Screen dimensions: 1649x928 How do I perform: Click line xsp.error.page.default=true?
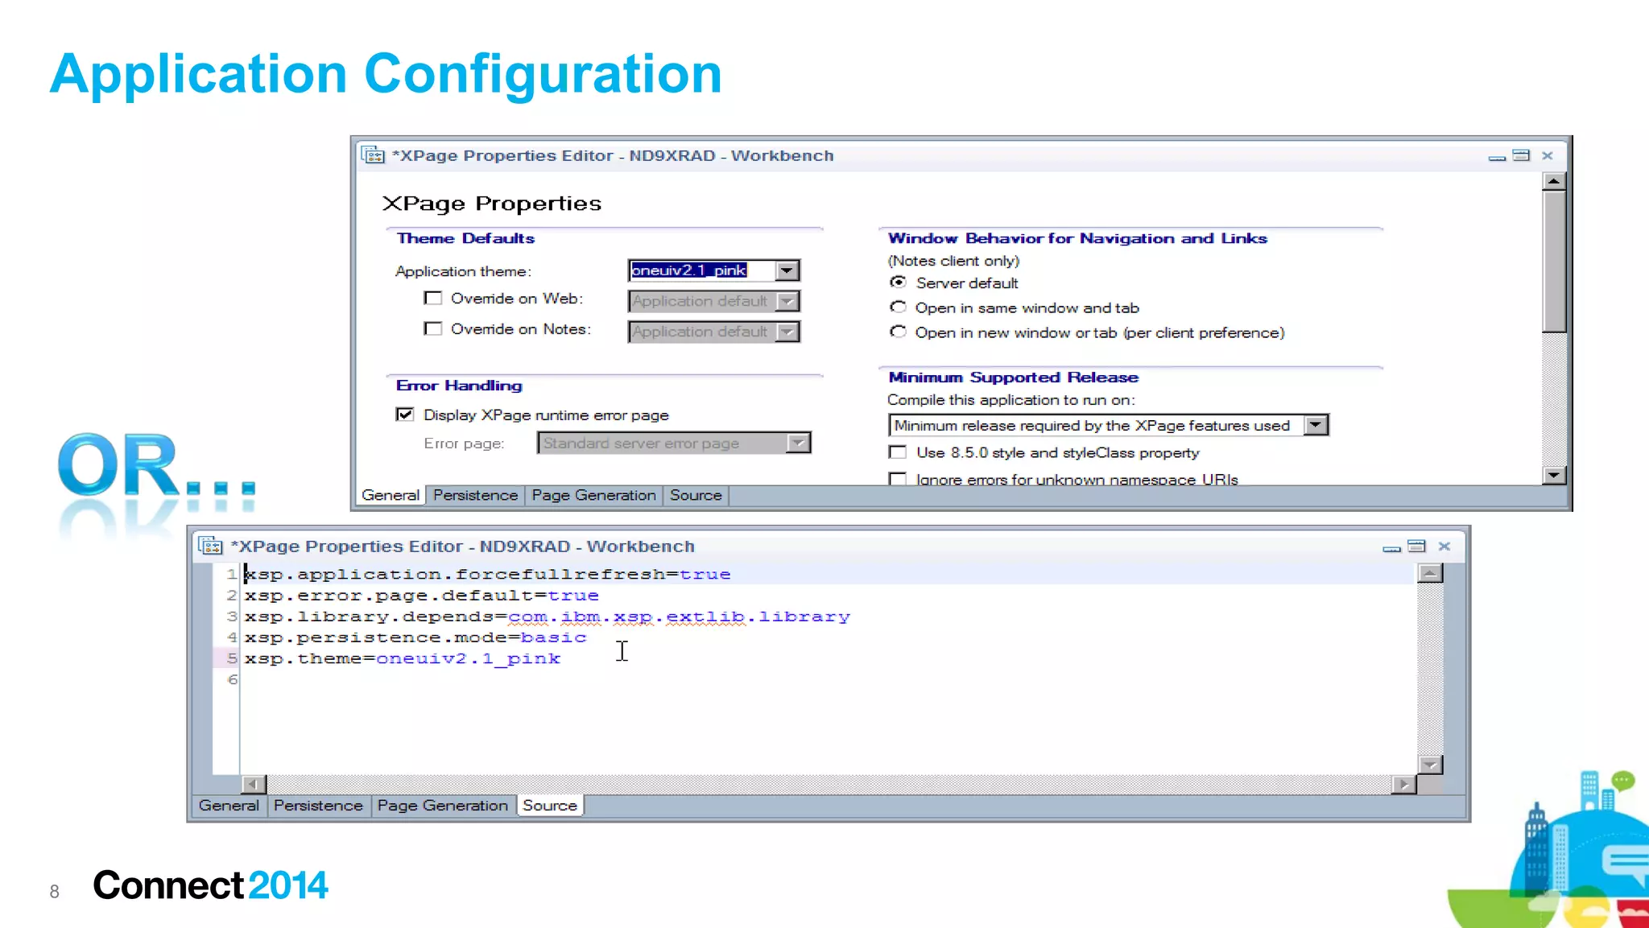[421, 596]
